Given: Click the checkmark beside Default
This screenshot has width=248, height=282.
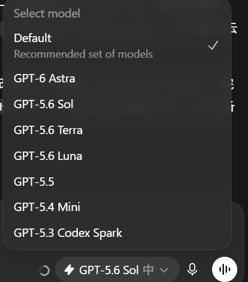Looking at the screenshot, I should coord(213,45).
